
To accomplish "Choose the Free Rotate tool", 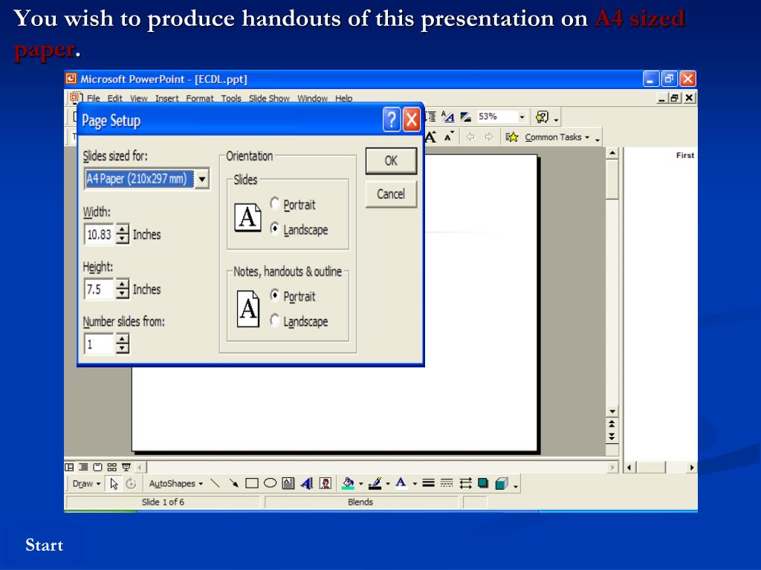I will point(131,484).
